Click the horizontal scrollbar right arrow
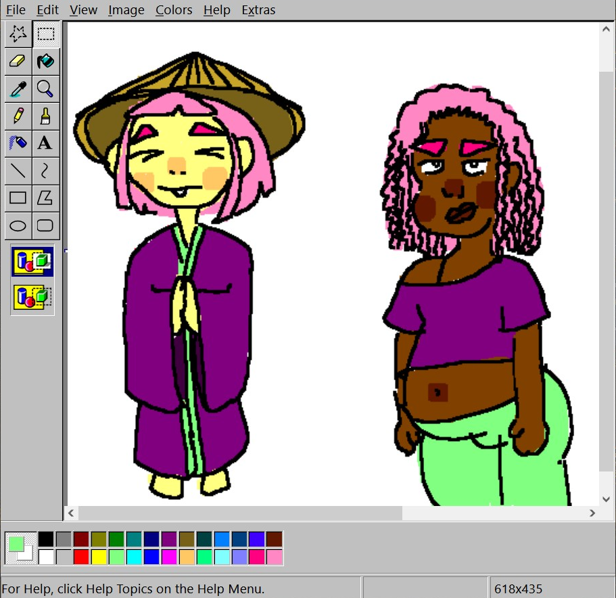Viewport: 616px width, 598px height. point(592,513)
